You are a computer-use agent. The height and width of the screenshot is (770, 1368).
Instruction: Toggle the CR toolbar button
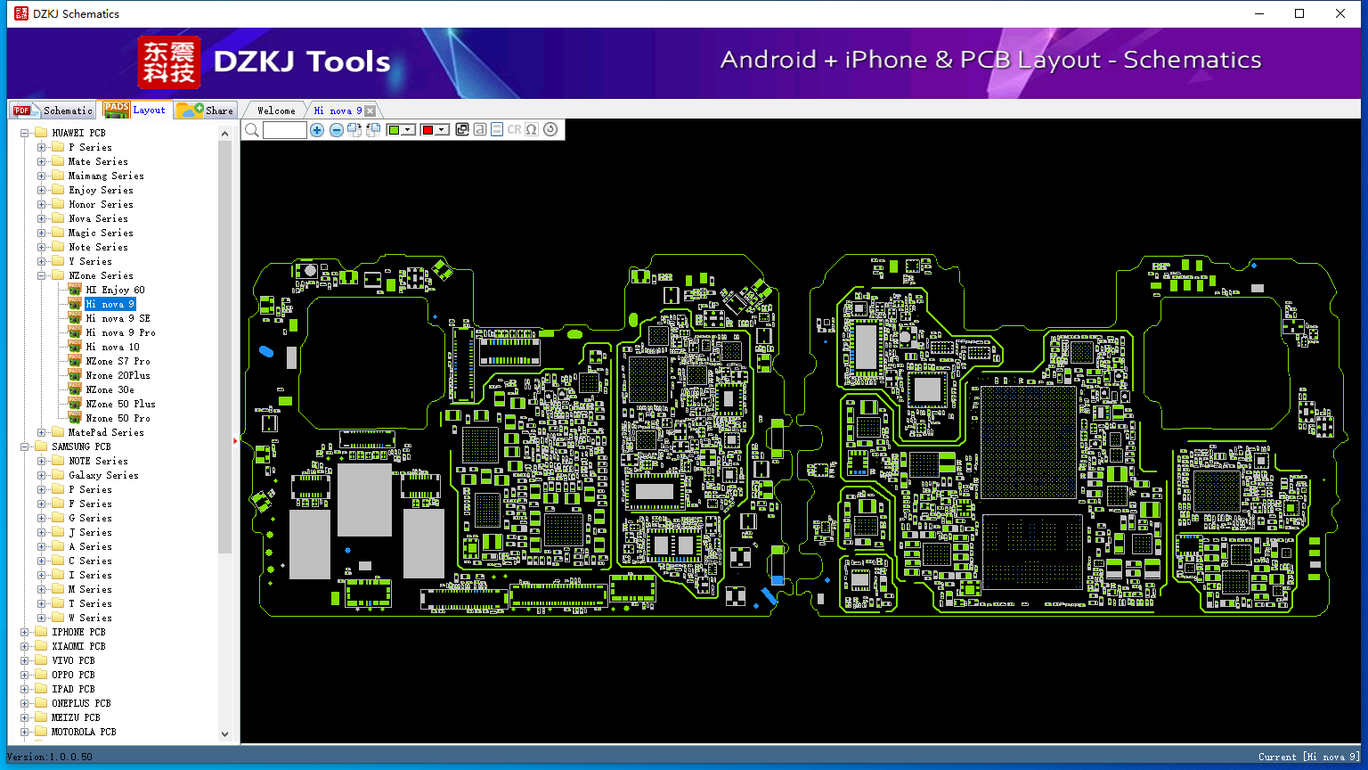(515, 130)
